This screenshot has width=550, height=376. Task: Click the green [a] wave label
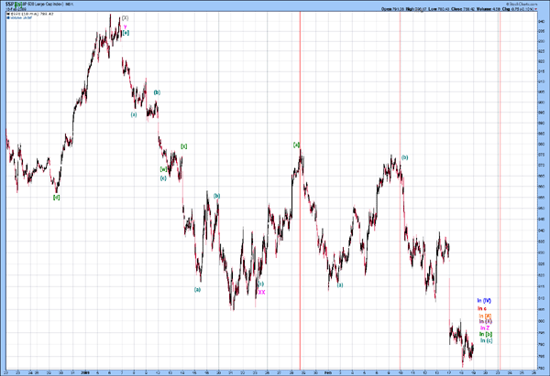click(x=297, y=145)
